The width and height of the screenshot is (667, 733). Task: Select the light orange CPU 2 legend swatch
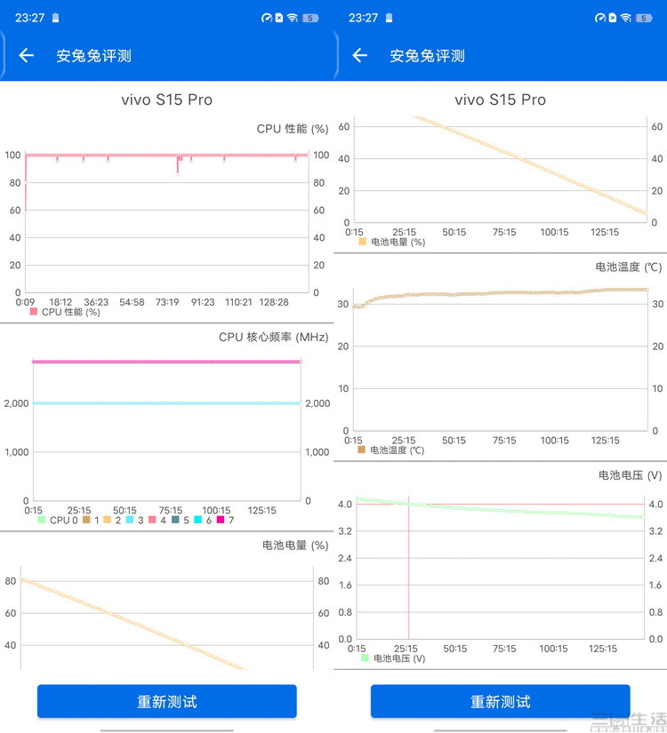point(108,520)
